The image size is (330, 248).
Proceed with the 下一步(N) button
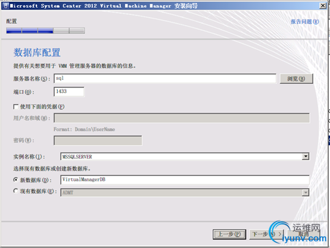coord(266,234)
